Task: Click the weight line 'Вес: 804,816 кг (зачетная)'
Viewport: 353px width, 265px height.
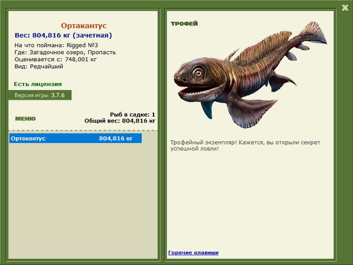Action: 64,35
